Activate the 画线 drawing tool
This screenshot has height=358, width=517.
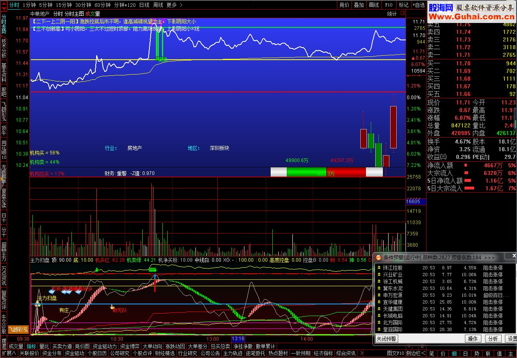[x=374, y=5]
